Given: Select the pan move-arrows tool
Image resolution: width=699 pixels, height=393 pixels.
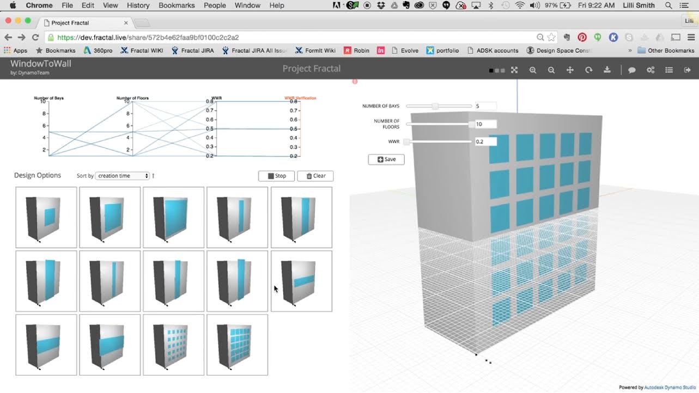Looking at the screenshot, I should point(570,70).
